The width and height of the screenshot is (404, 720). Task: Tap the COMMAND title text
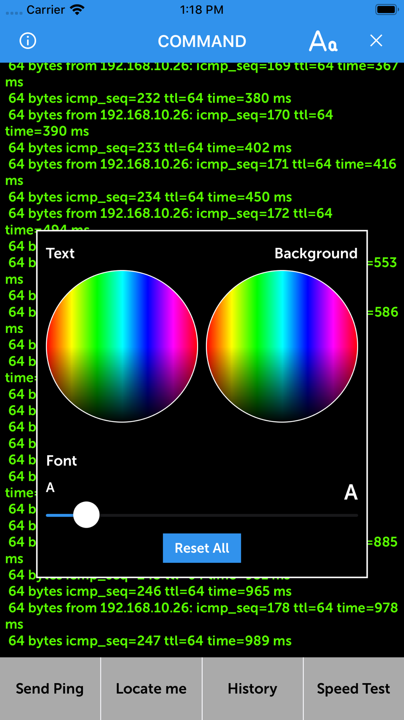click(202, 41)
